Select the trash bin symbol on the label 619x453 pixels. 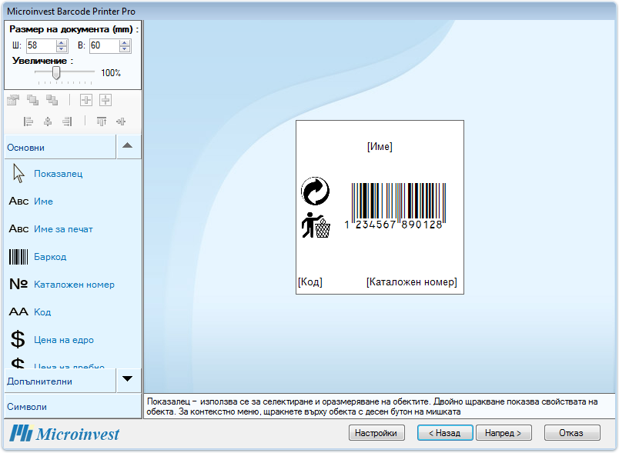click(x=316, y=225)
